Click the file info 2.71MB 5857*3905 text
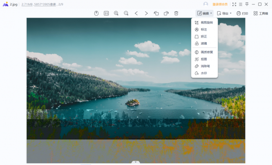The image size is (272, 165). [x=38, y=4]
